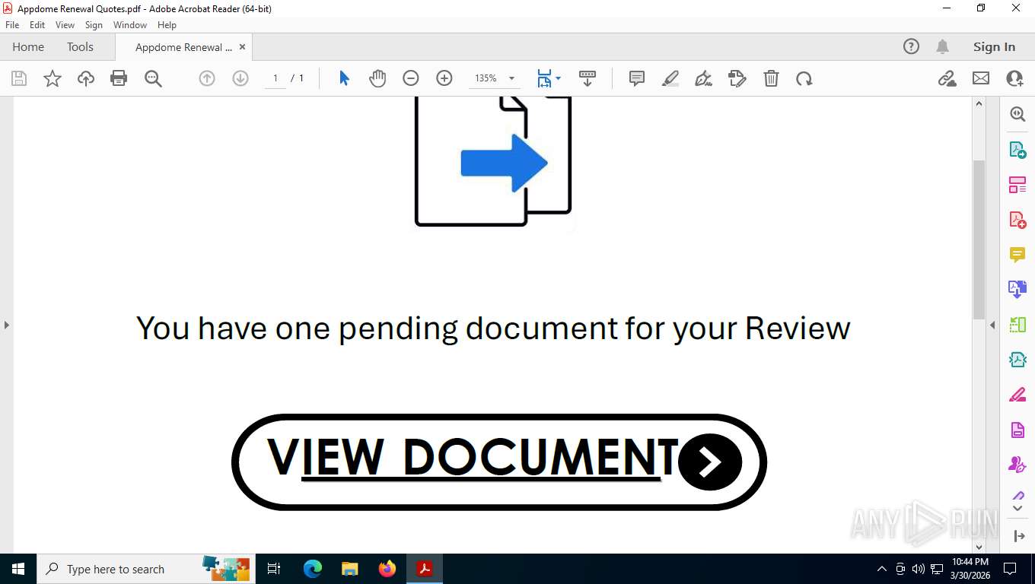Image resolution: width=1035 pixels, height=584 pixels.
Task: Click the black arrow circle beside VIEW DOCUMENT
Action: coord(709,462)
